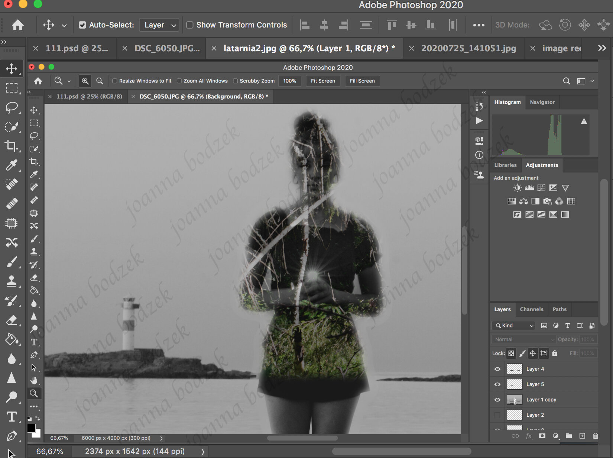
Task: Select Eyedropper tool in outer window toolbar
Action: tap(12, 165)
